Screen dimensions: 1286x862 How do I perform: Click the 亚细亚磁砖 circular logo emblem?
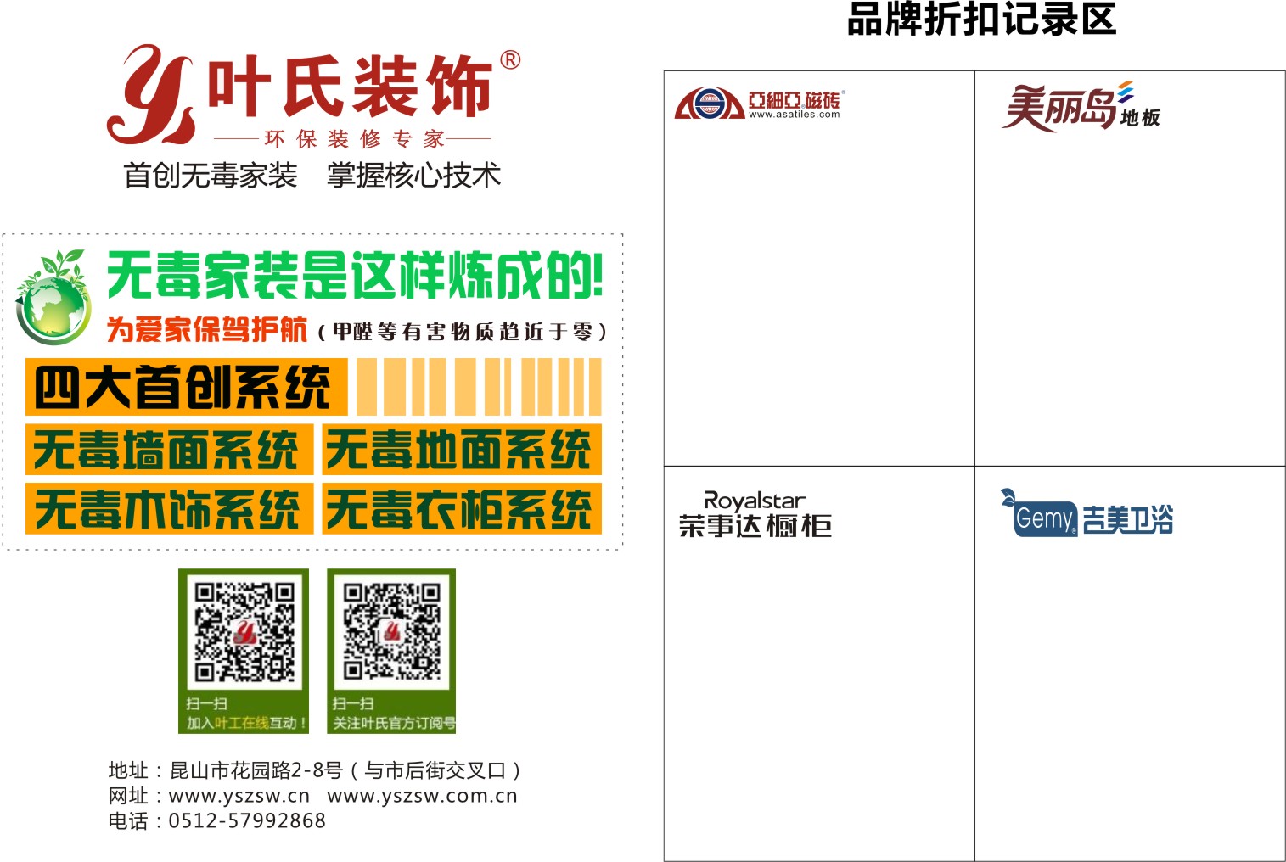tap(710, 104)
